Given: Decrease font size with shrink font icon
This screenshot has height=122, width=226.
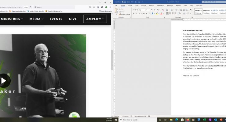Looking at the screenshot, I should (154, 10).
